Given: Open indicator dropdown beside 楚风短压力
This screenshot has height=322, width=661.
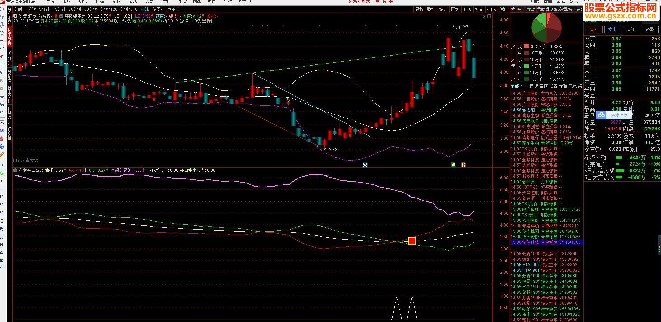Looking at the screenshot, I should (62, 16).
